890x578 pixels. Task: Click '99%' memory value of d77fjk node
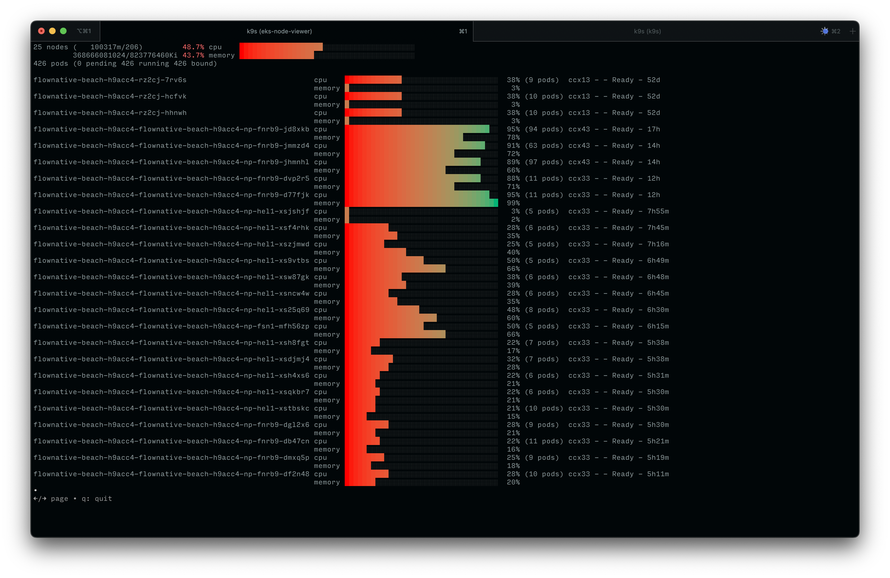pyautogui.click(x=514, y=203)
